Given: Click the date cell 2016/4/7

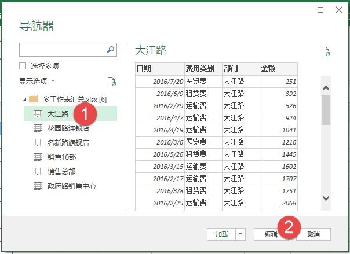Looking at the screenshot, I should pos(160,118).
